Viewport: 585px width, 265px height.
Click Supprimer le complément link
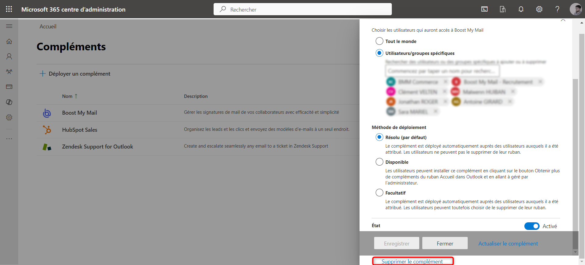(x=412, y=261)
